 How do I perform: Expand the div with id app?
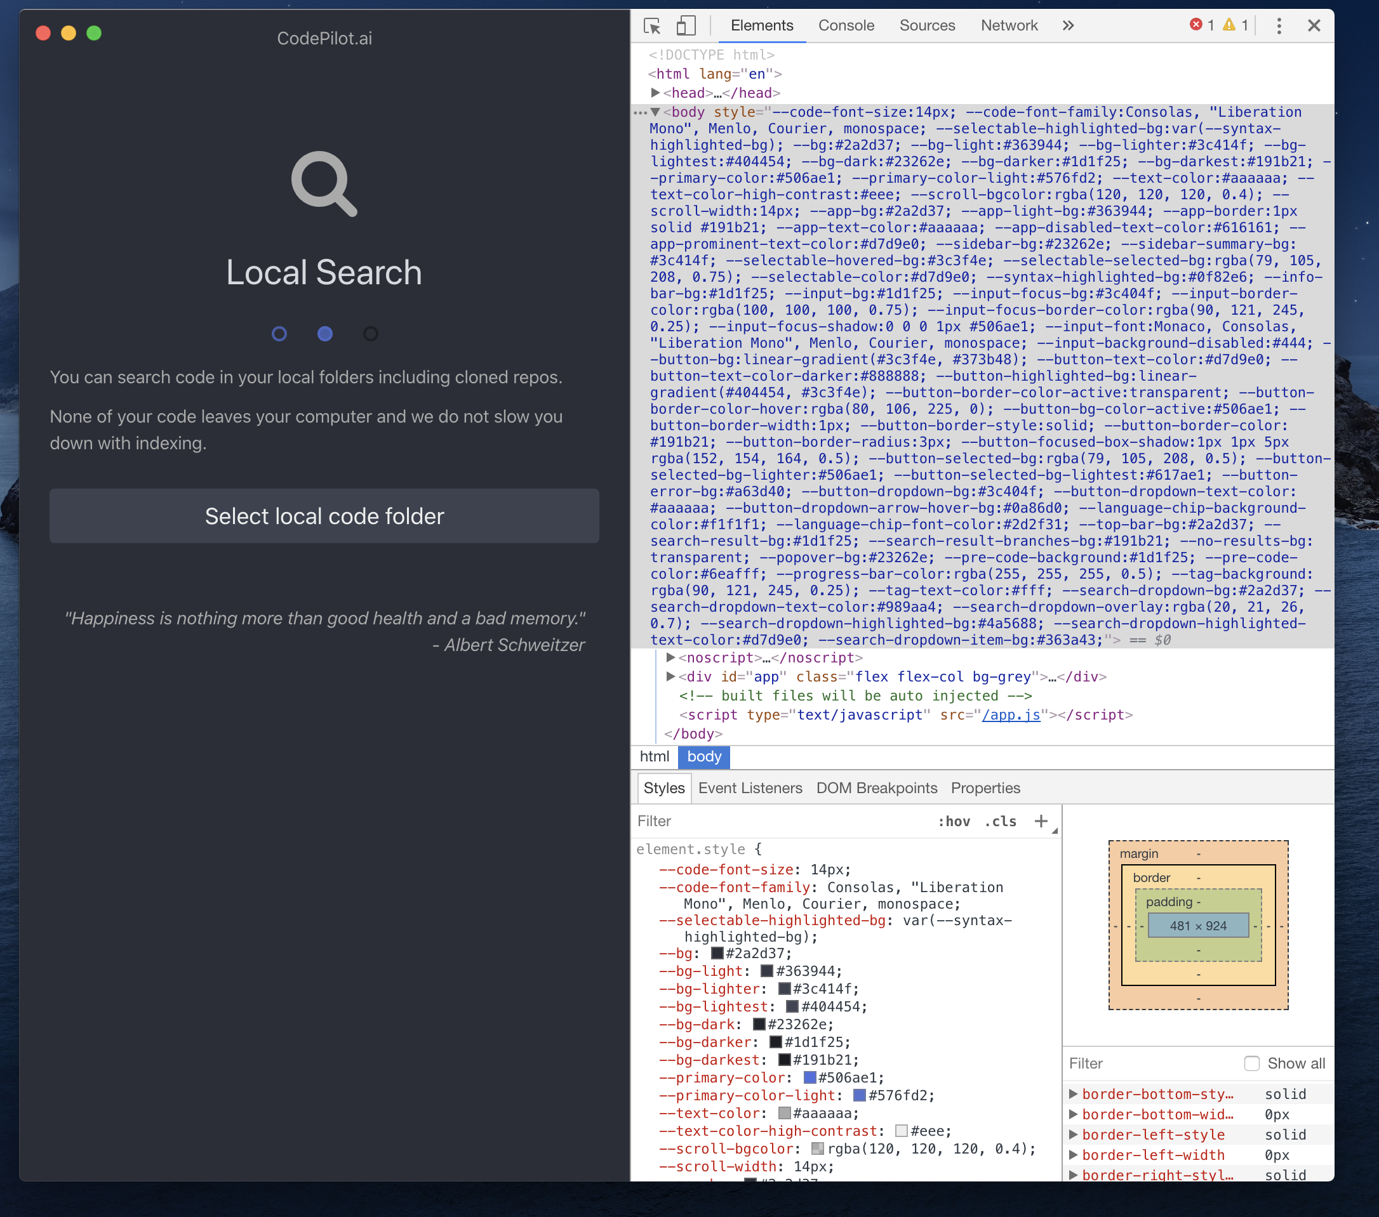(670, 677)
